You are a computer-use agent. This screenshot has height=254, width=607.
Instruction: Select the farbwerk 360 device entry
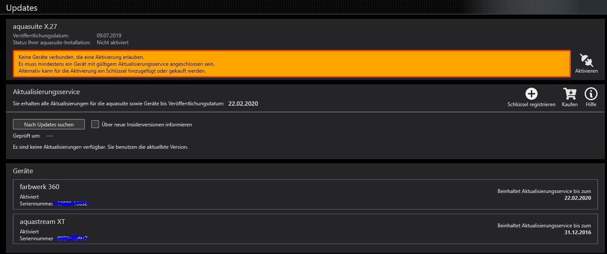point(305,194)
